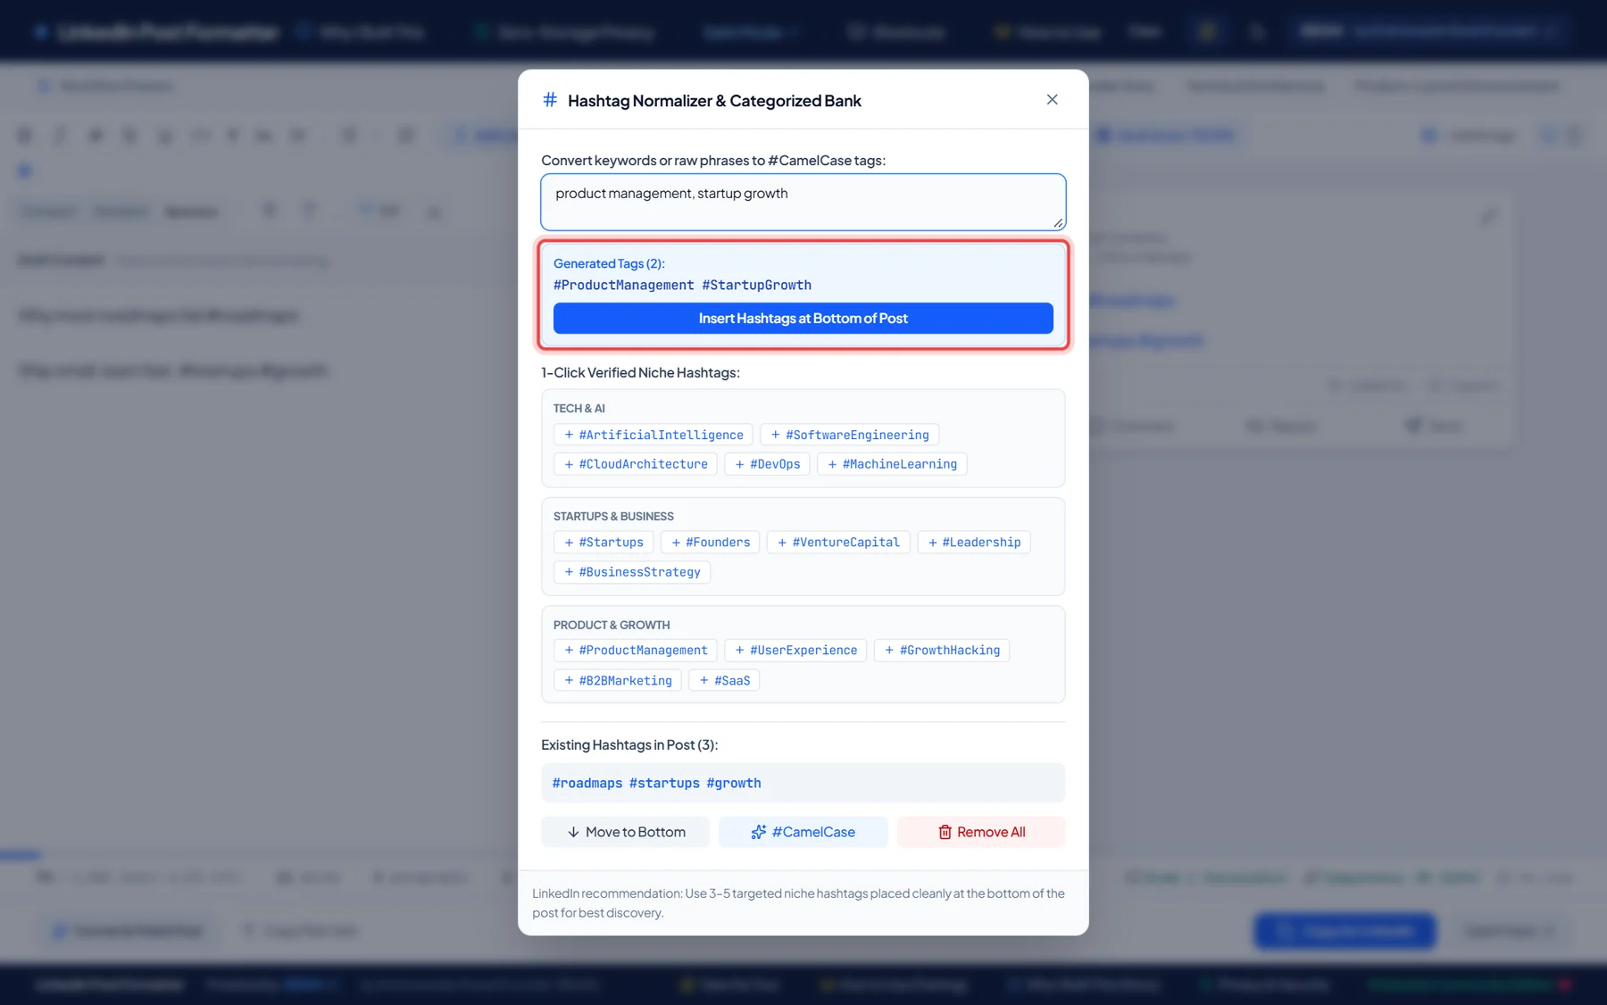Click the STARTUPS & BUSINESS category heading
Screen dimensions: 1607x1005
613,516
